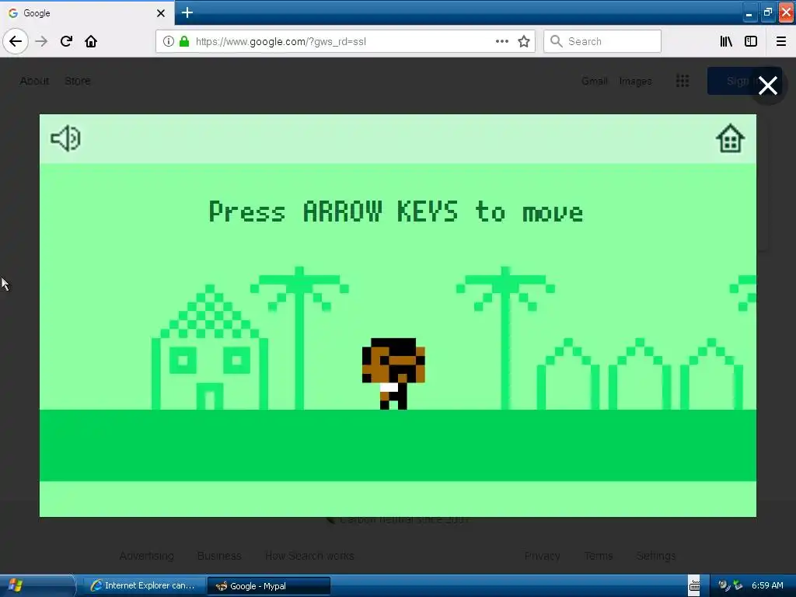Select the Google browser tab
796x597 pixels.
point(87,13)
